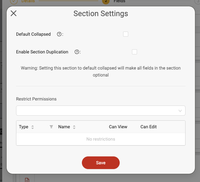The height and width of the screenshot is (182, 200).
Task: Sort table by Name column arrows
Action: pyautogui.click(x=74, y=127)
